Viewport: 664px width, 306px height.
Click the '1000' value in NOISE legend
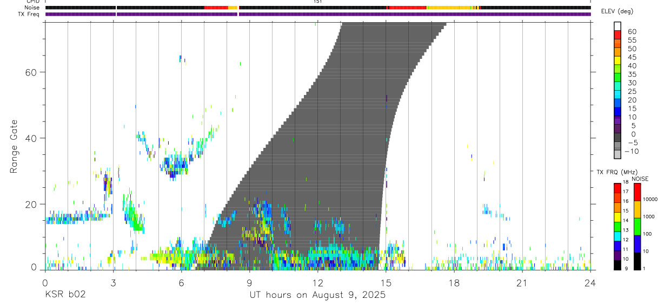(650, 216)
